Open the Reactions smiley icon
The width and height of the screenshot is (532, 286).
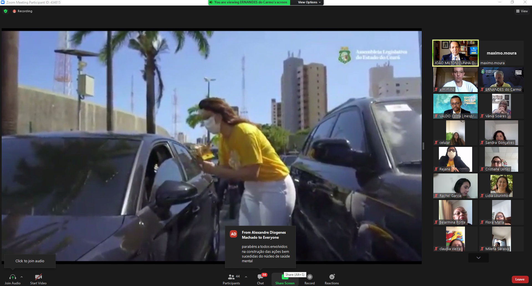pos(332,277)
